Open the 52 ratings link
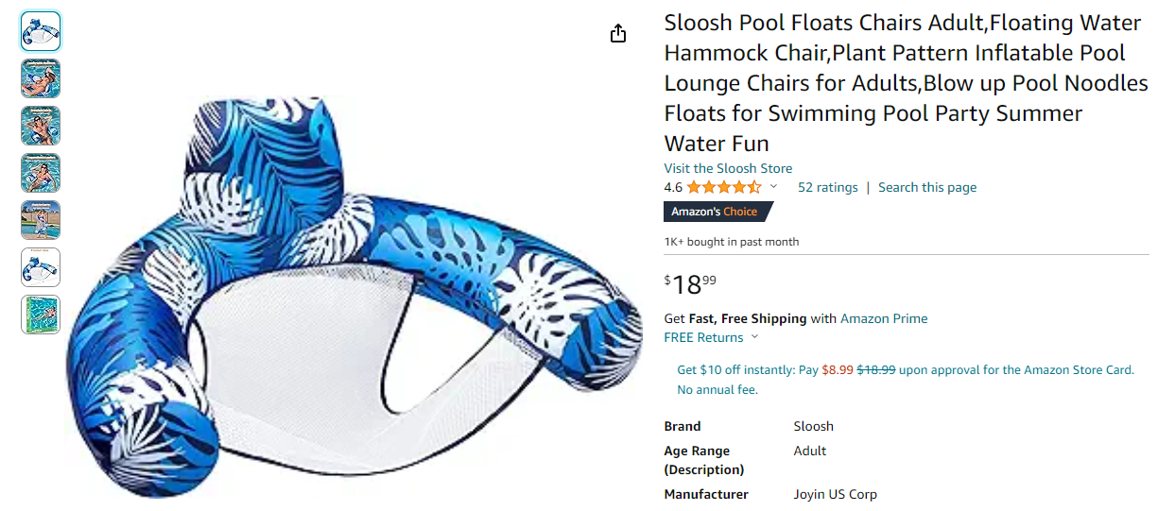Screen dimensions: 1158x511 coord(827,187)
